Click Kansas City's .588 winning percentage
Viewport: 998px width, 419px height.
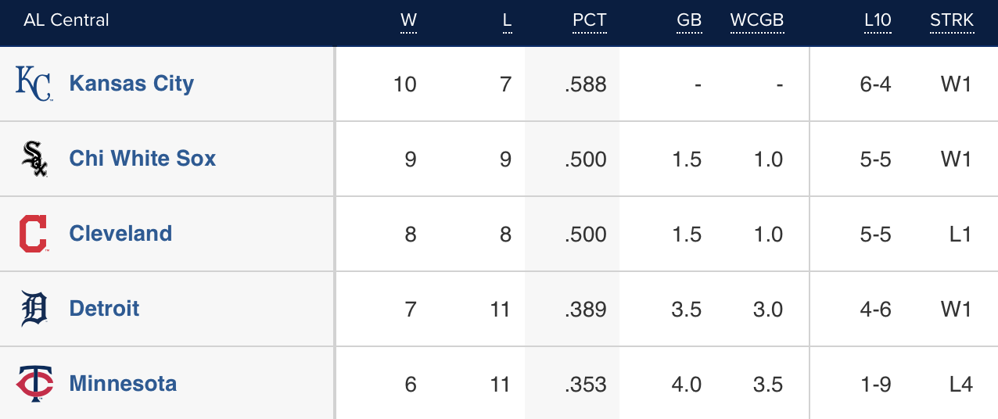coord(585,84)
